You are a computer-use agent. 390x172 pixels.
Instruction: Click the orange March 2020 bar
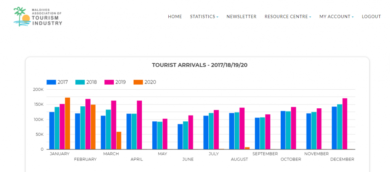click(x=119, y=141)
